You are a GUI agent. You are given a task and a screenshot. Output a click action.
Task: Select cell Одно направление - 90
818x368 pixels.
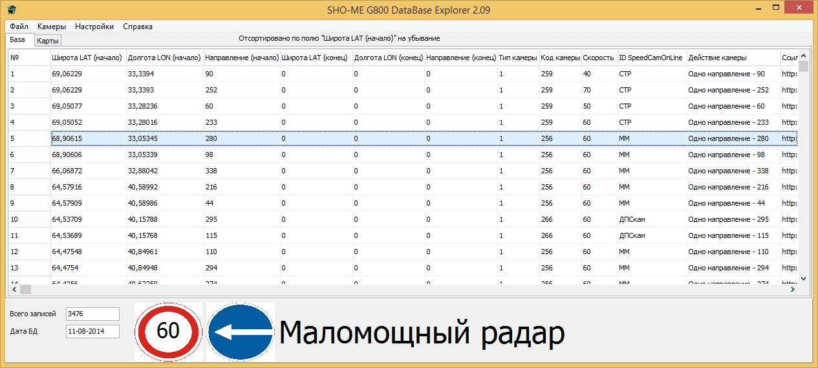[733, 74]
